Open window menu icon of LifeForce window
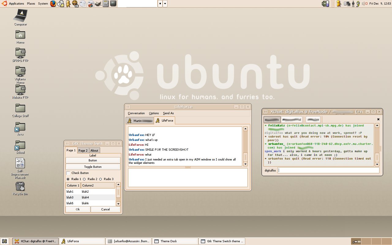This screenshot has height=245, width=392. coord(128,107)
